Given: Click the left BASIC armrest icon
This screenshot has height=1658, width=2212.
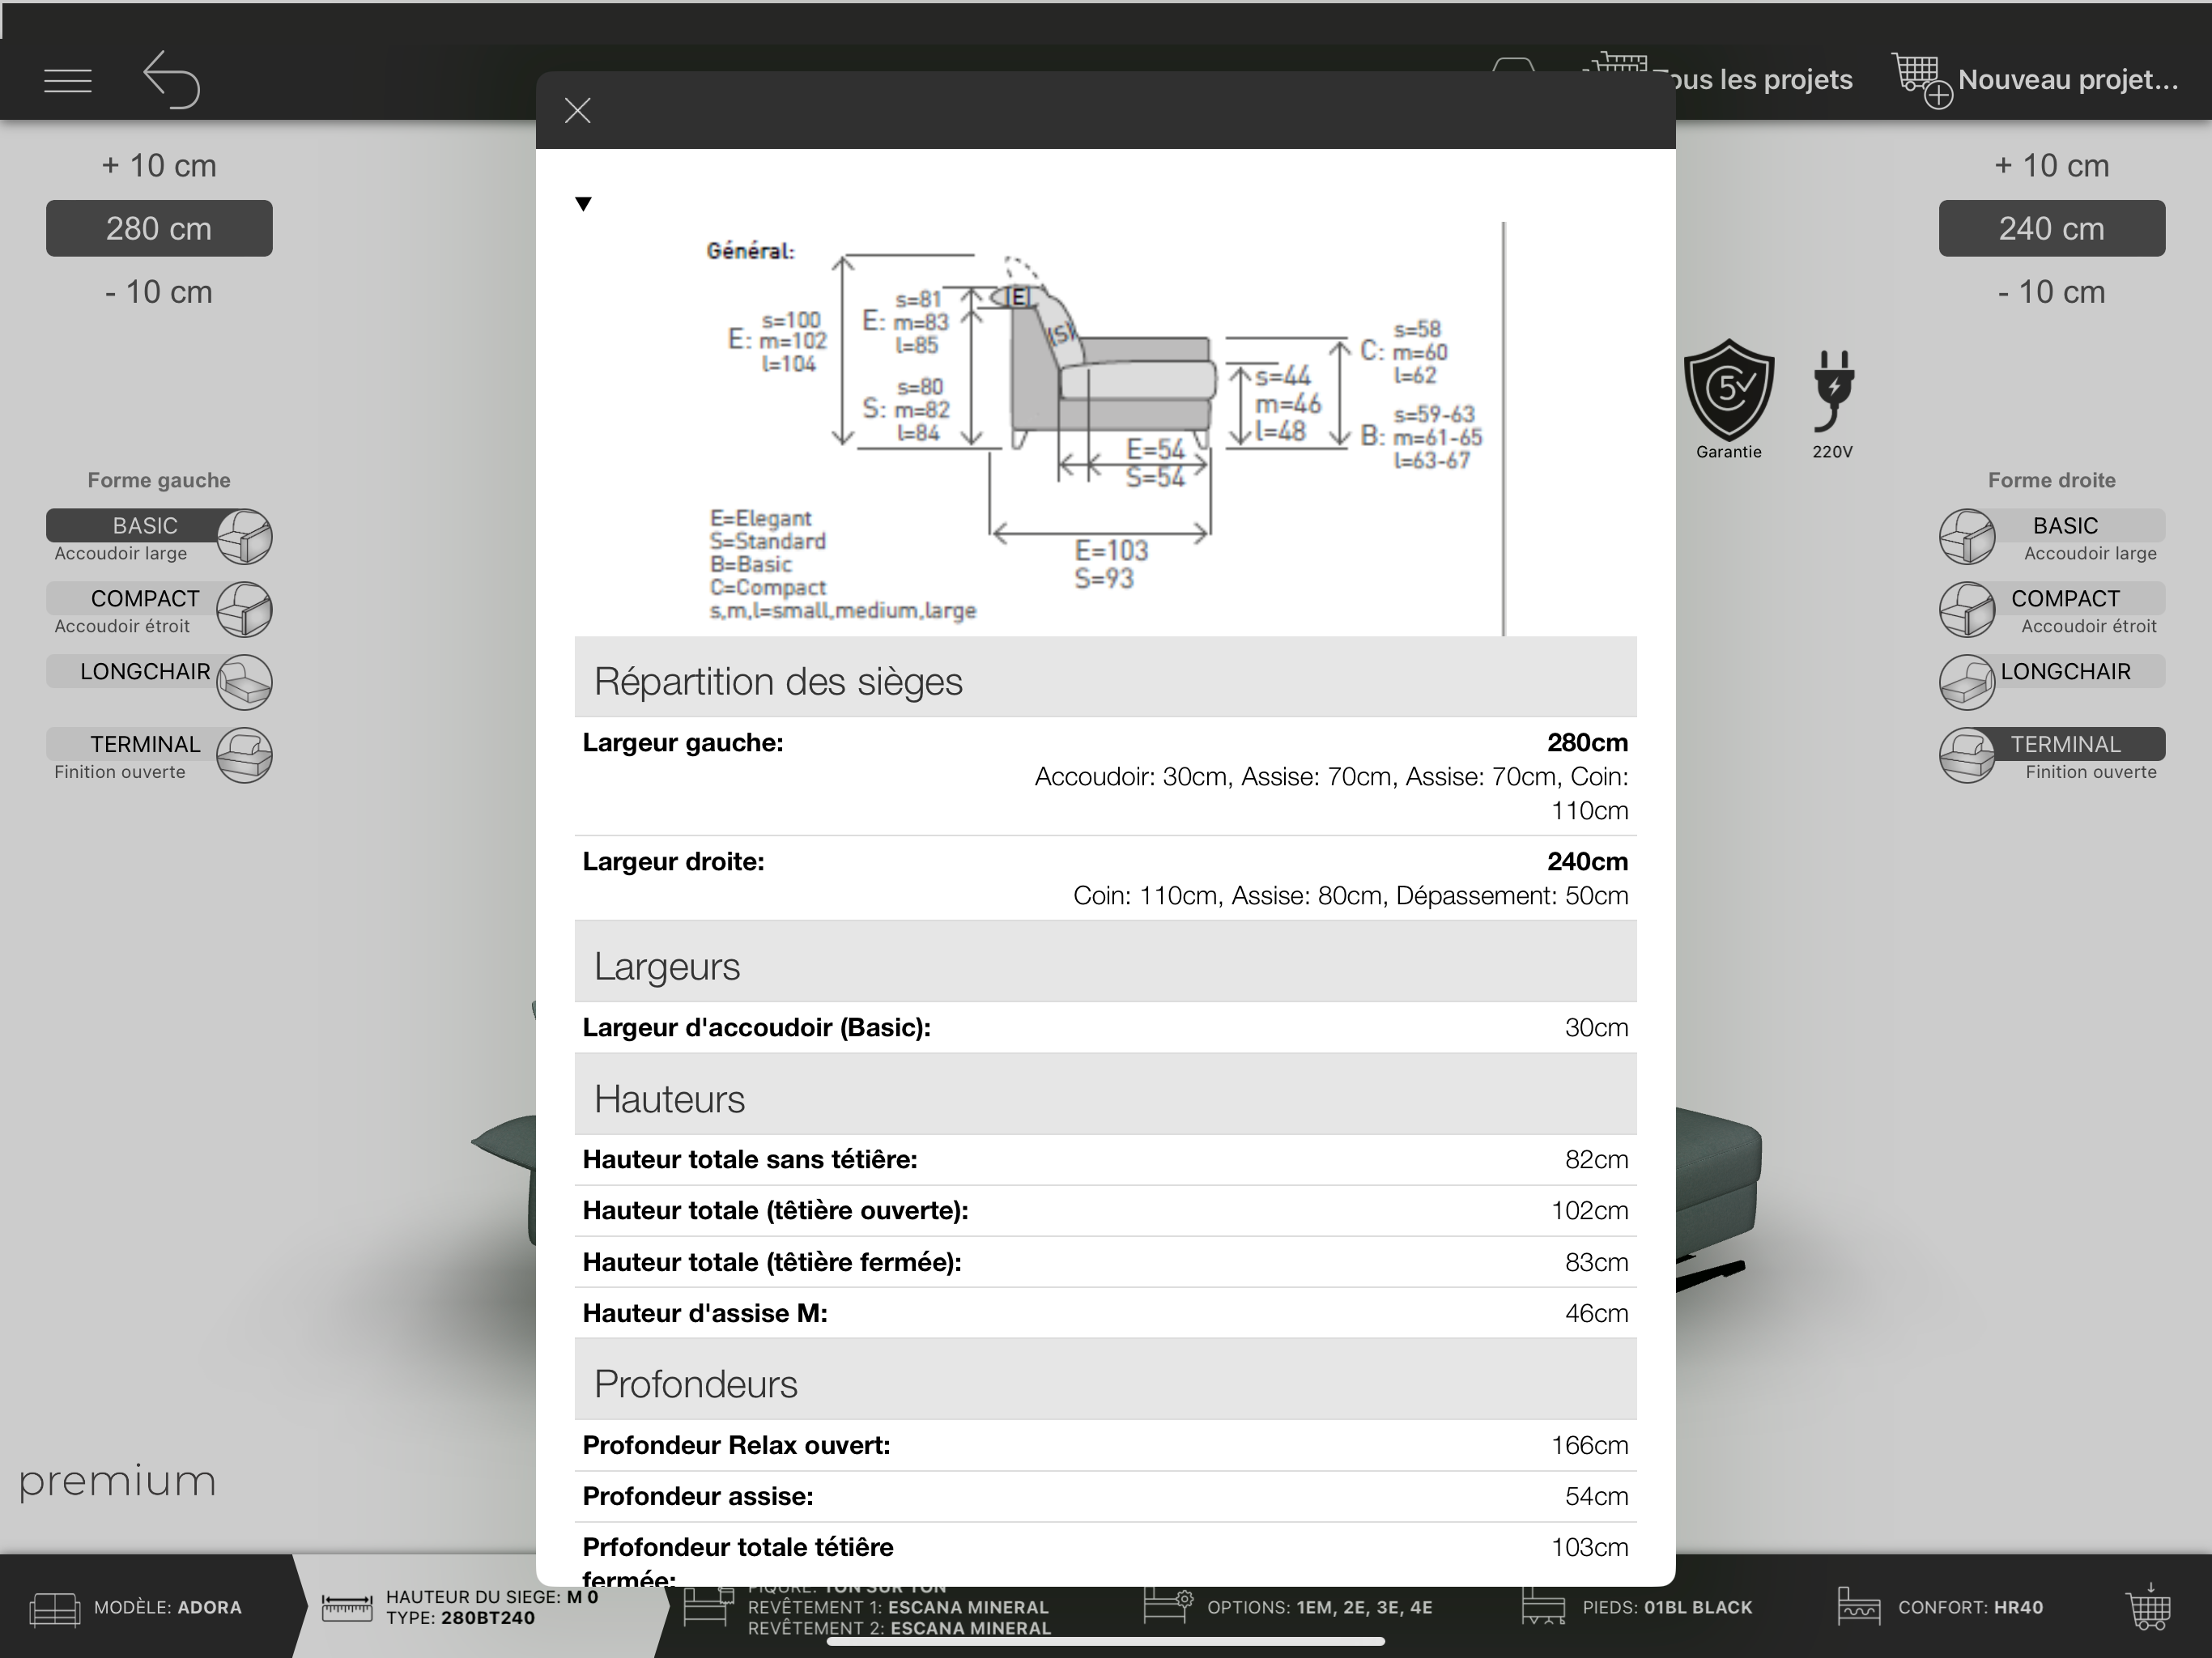Looking at the screenshot, I should click(245, 537).
